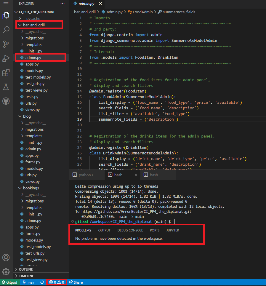
Task: Open Explorer more actions ellipsis
Action: click(63, 4)
